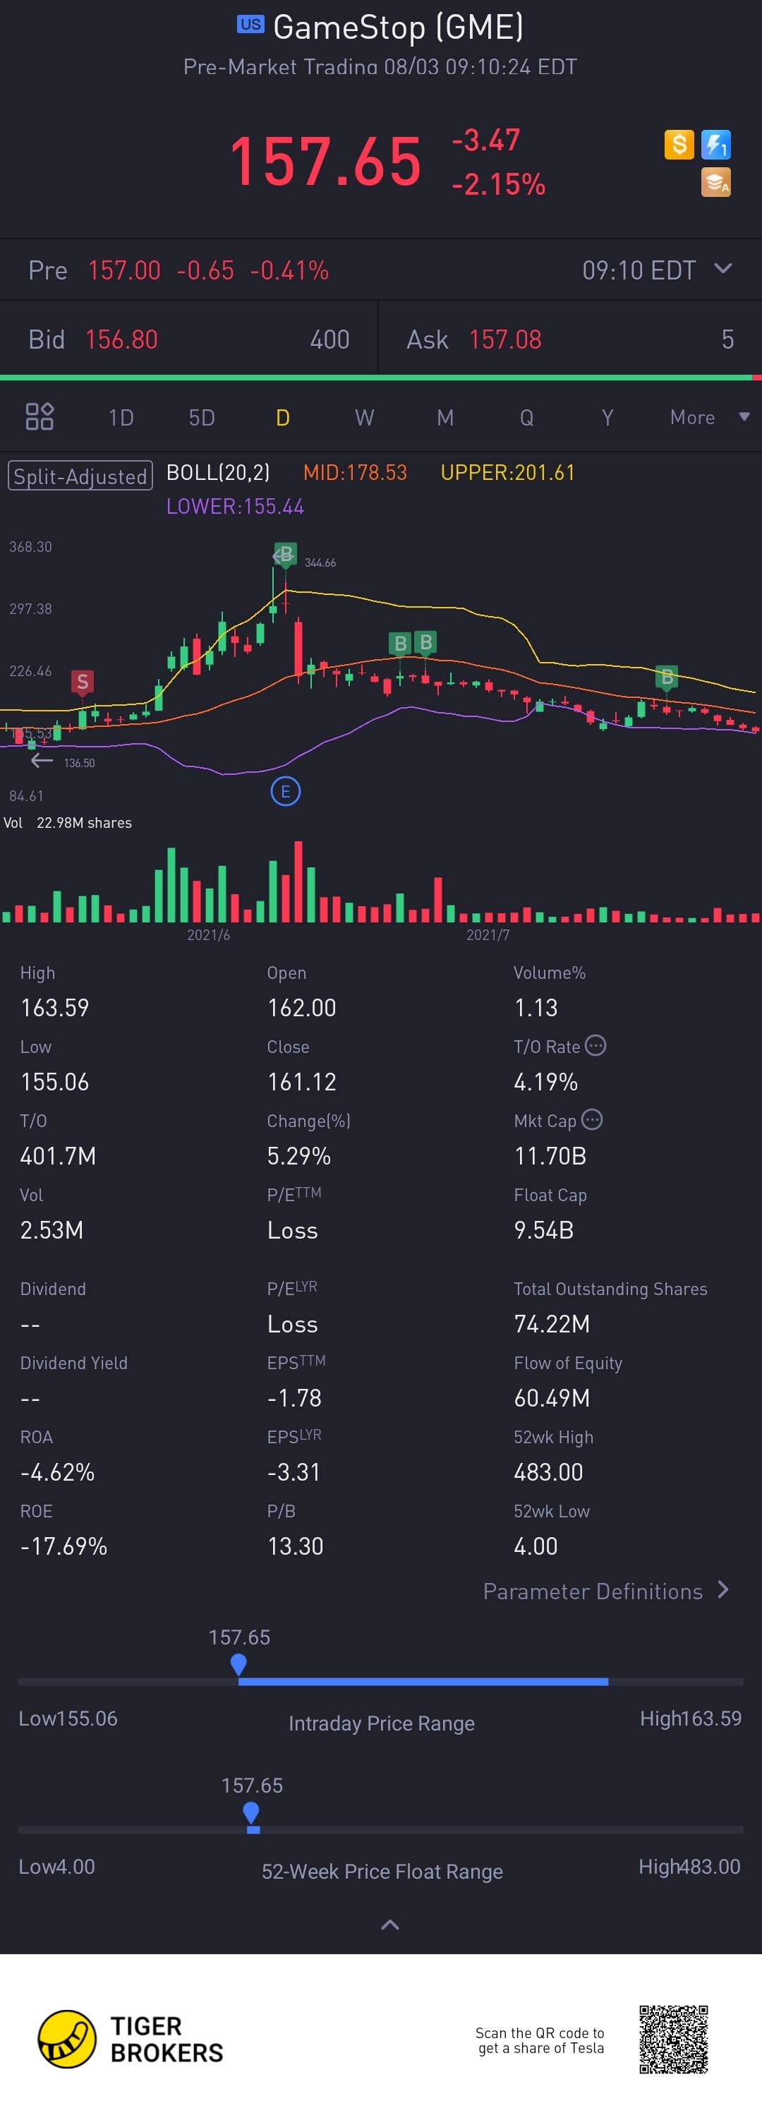Tap the 157.65 main price
Screen dimensions: 762x2125
click(x=326, y=161)
